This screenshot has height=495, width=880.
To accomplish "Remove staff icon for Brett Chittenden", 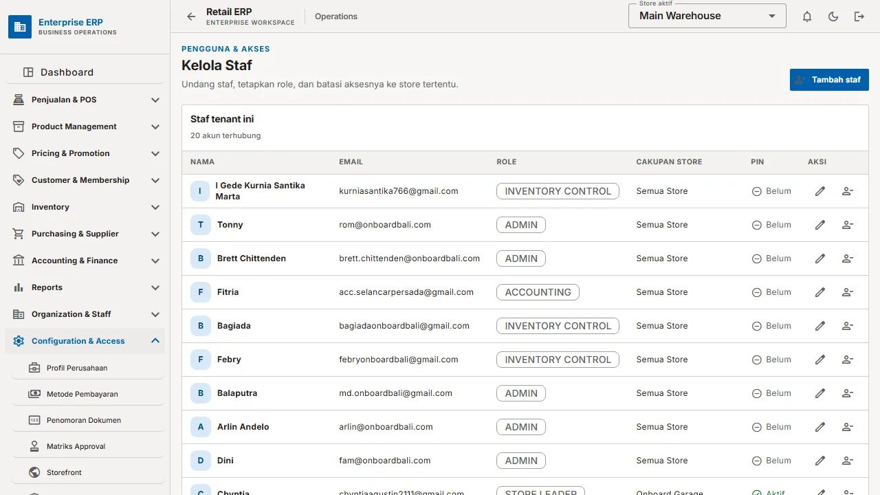I will pyautogui.click(x=848, y=258).
